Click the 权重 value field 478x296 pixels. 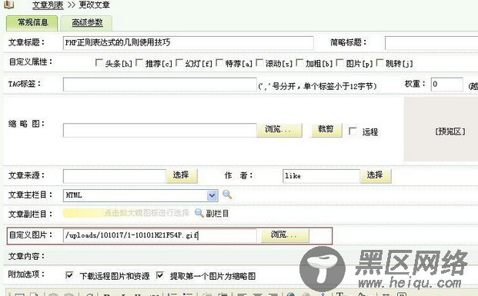tap(447, 85)
